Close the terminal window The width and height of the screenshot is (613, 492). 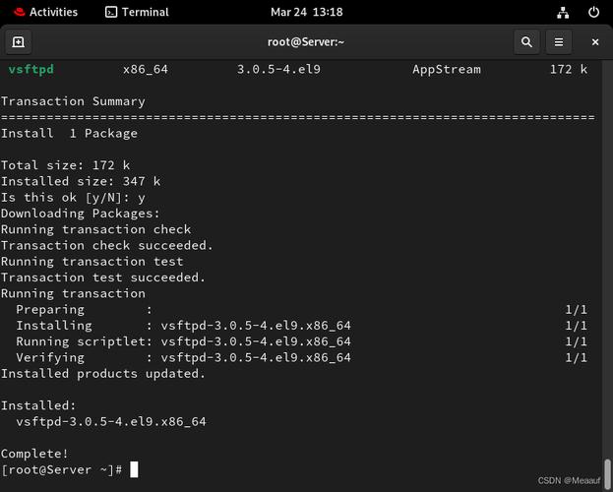[594, 42]
